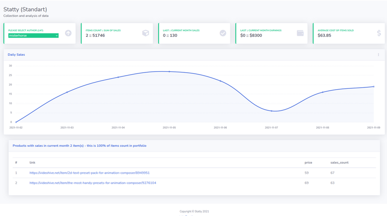387x216 pixels.
Task: Click the 2 :: 51746 items count value
Action: coord(95,35)
